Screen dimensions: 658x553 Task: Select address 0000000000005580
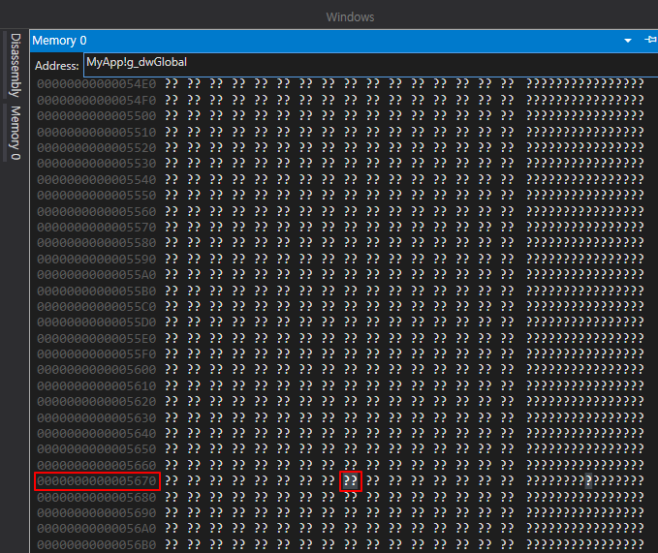click(97, 243)
